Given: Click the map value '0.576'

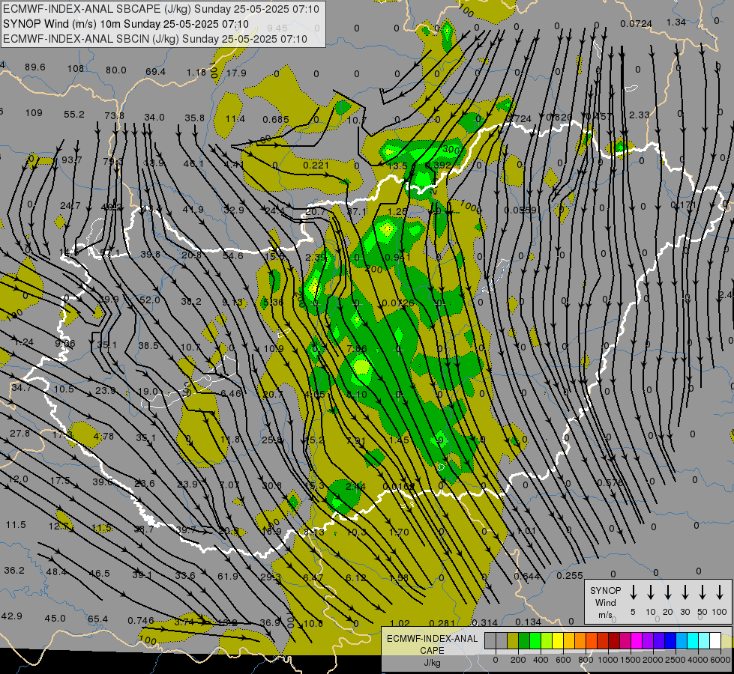Looking at the screenshot, I should click(x=610, y=483).
